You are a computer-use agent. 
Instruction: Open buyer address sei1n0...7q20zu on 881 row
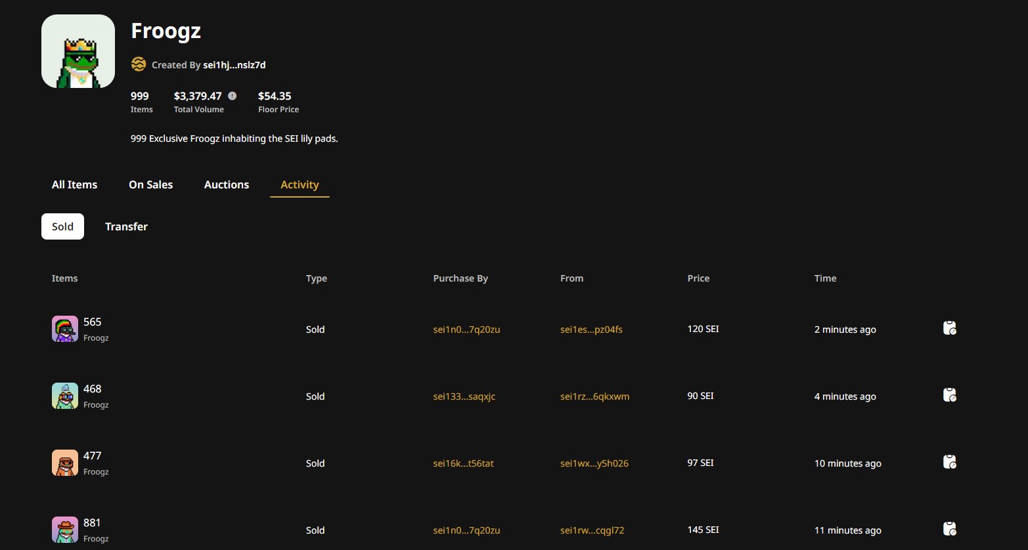[x=466, y=530]
